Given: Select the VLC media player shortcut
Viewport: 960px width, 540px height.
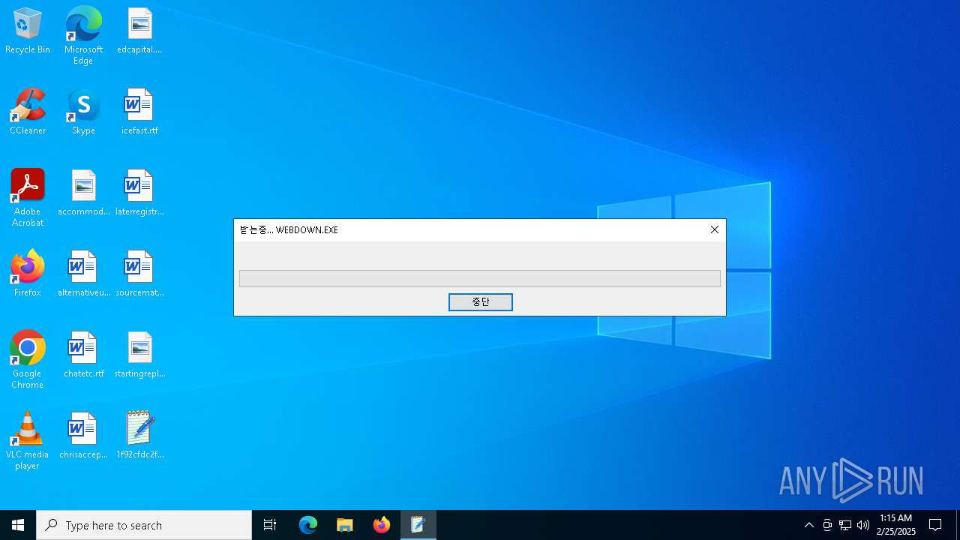Looking at the screenshot, I should [x=28, y=441].
